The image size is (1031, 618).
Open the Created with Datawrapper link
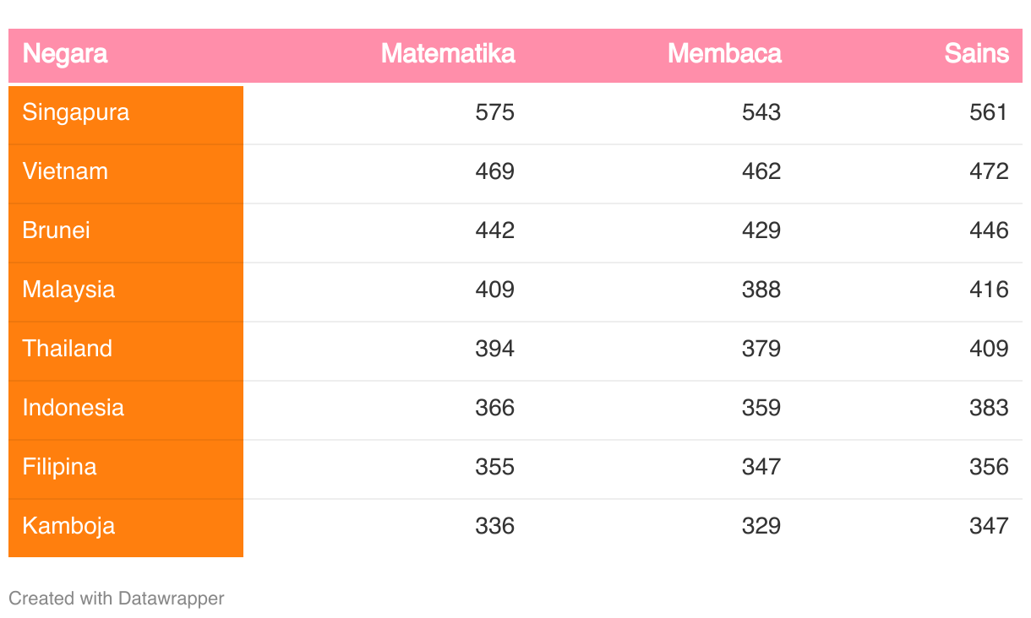tap(117, 599)
